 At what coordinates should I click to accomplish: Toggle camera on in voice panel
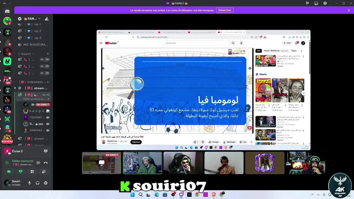coord(9,172)
